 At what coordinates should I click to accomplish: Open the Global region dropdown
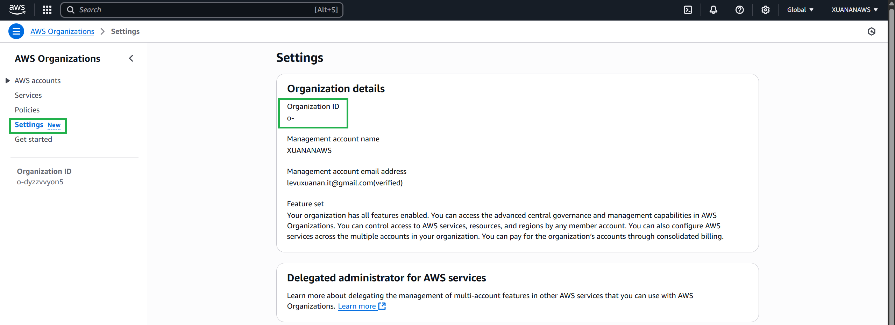(801, 9)
